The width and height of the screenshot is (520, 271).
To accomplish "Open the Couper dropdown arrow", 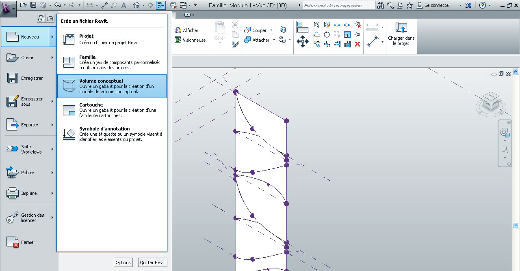I will [x=271, y=30].
